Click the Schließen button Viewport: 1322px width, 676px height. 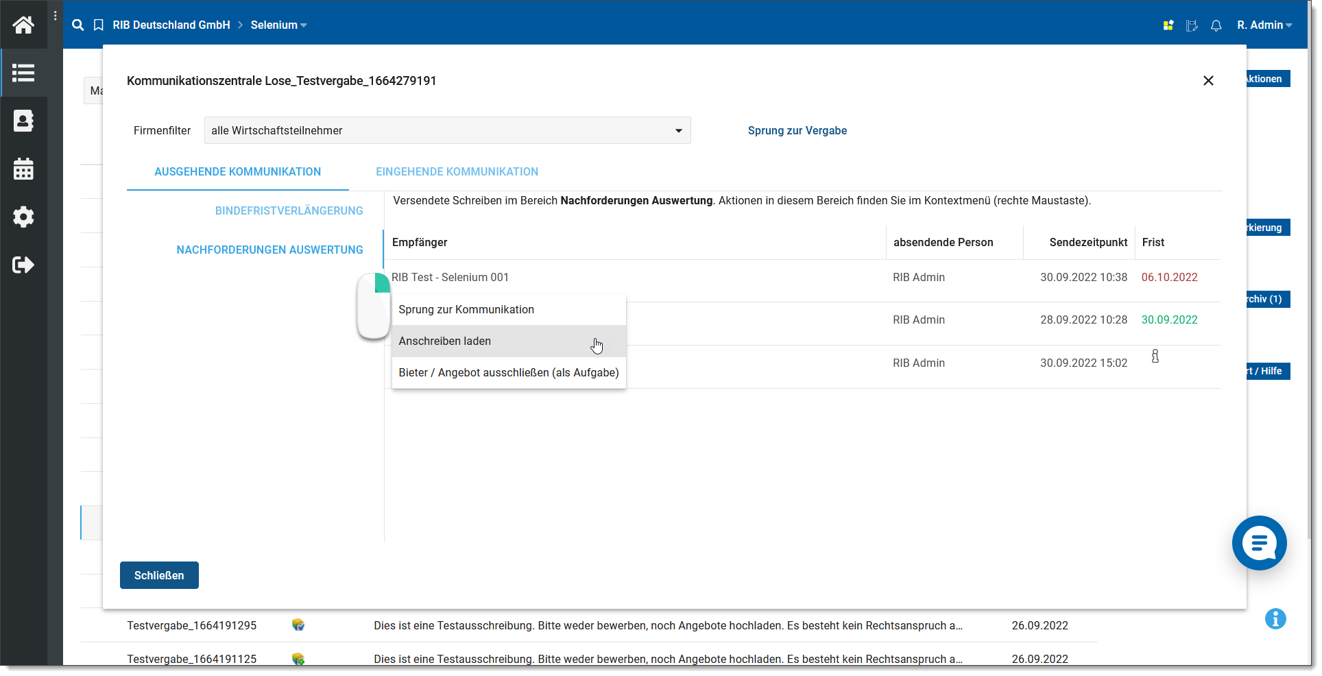coord(159,575)
